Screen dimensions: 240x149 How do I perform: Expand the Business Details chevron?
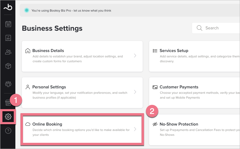(x=135, y=56)
